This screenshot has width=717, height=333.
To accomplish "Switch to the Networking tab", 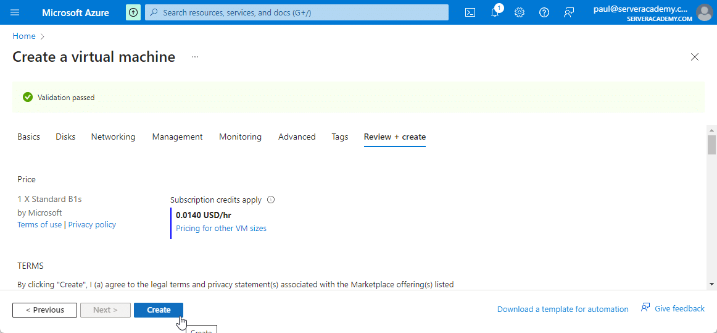I will (113, 137).
